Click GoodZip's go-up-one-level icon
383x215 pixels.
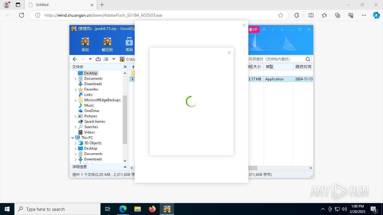point(98,59)
